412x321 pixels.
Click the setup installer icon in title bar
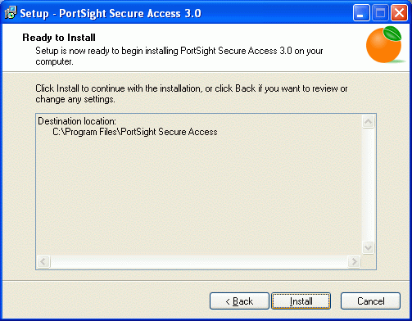[11, 13]
